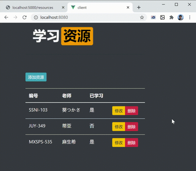
Task: Click the teacher name 葵つかさ
Action: 71,110
